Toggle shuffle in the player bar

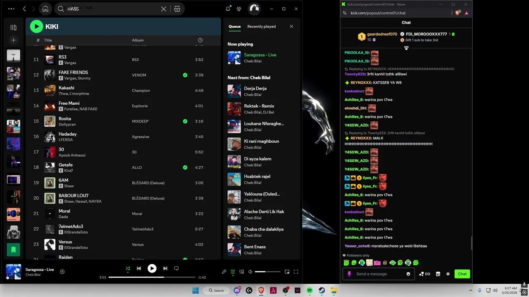tap(128, 268)
